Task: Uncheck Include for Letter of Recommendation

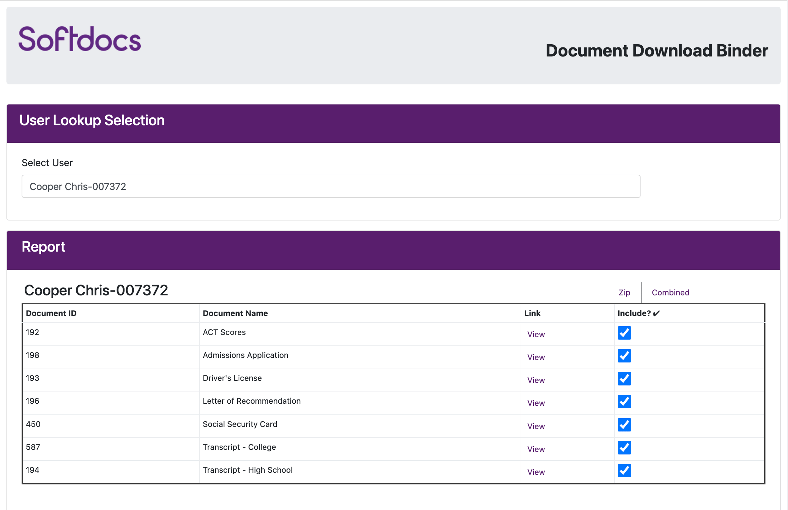Action: click(x=624, y=402)
